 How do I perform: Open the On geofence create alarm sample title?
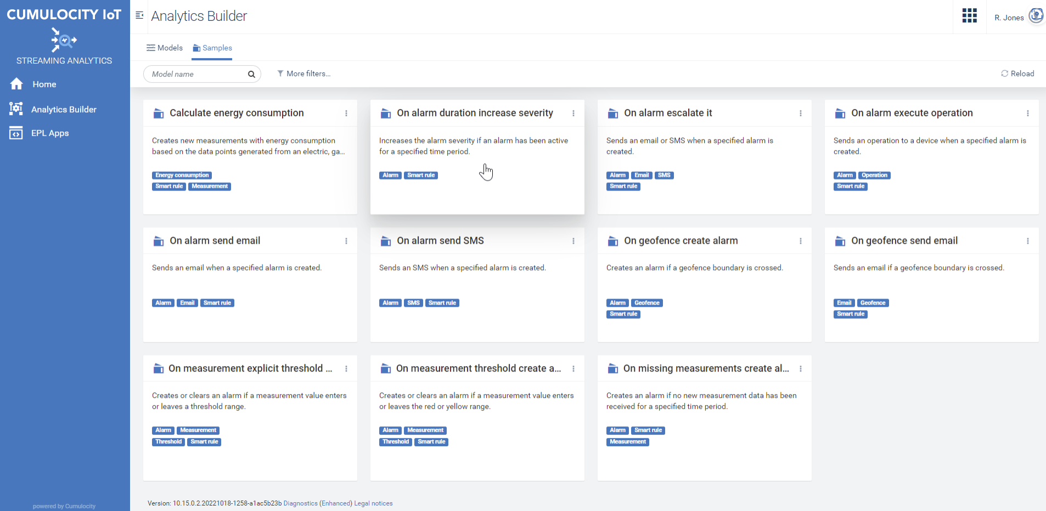tap(681, 240)
